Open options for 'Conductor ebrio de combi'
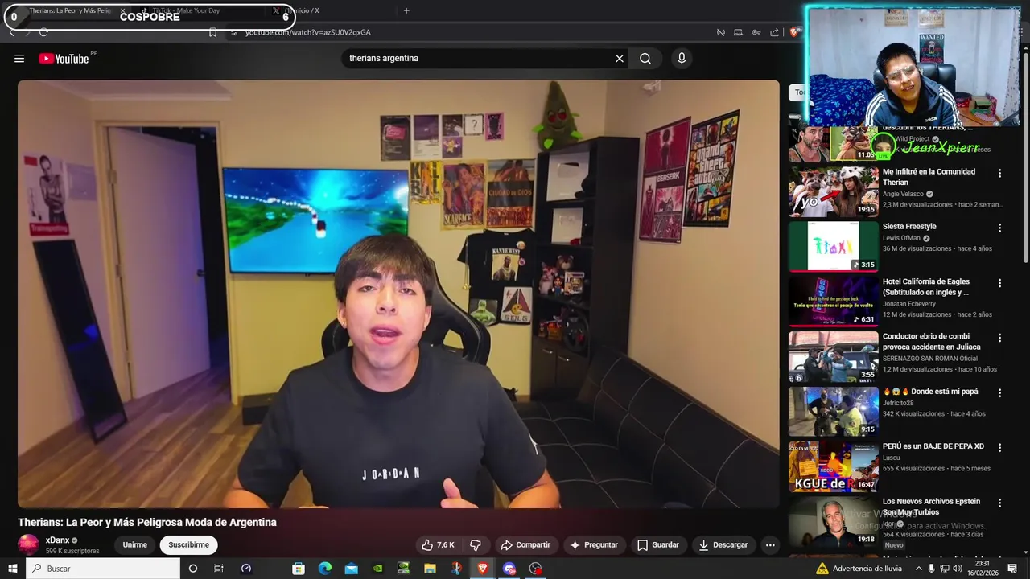The image size is (1030, 579). pos(999,338)
